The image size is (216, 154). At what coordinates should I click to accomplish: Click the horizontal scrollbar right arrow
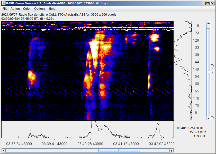pyautogui.click(x=172, y=150)
